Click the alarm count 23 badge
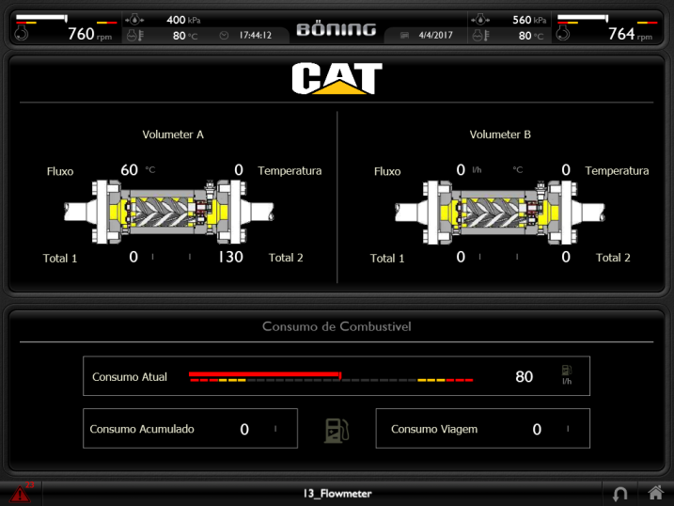This screenshot has height=506, width=674. 29,485
